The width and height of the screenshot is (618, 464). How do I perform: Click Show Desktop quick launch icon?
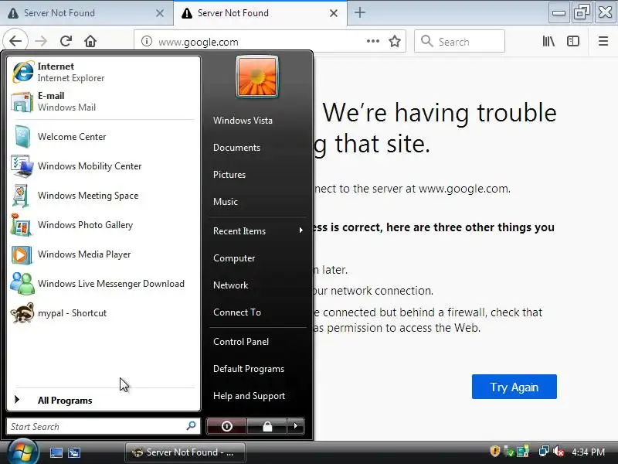[56, 452]
